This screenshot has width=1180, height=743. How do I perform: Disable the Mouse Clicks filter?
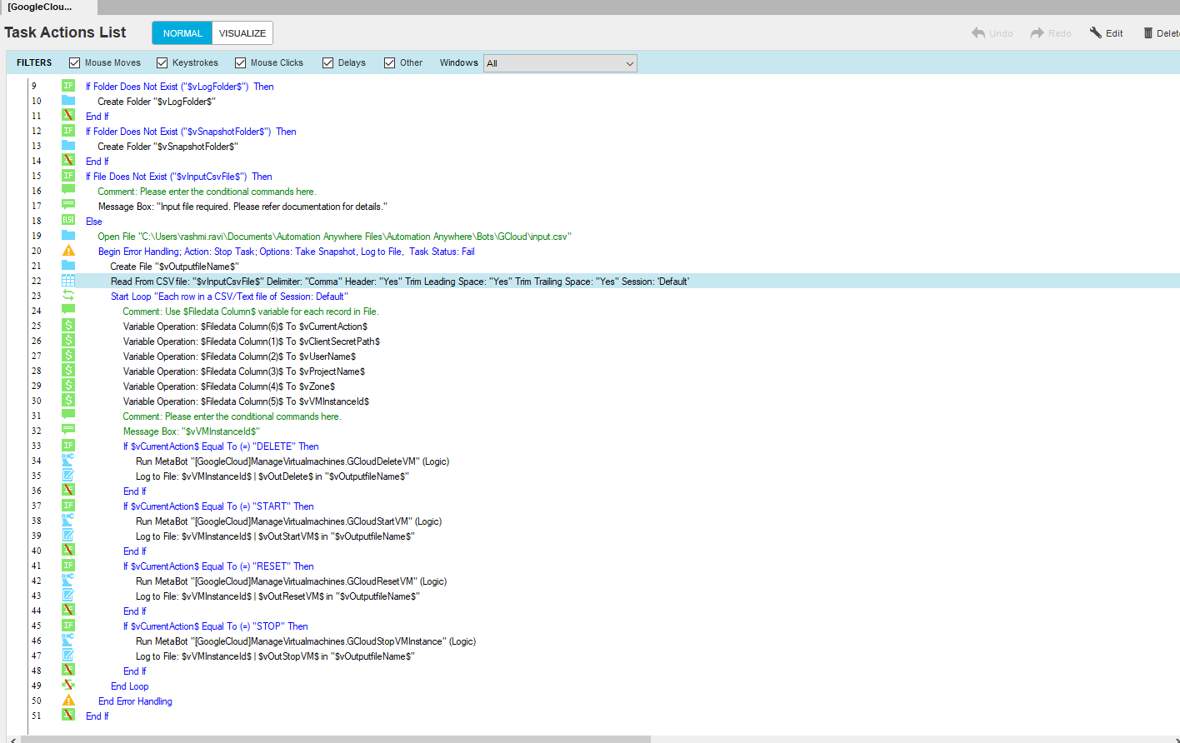(241, 63)
